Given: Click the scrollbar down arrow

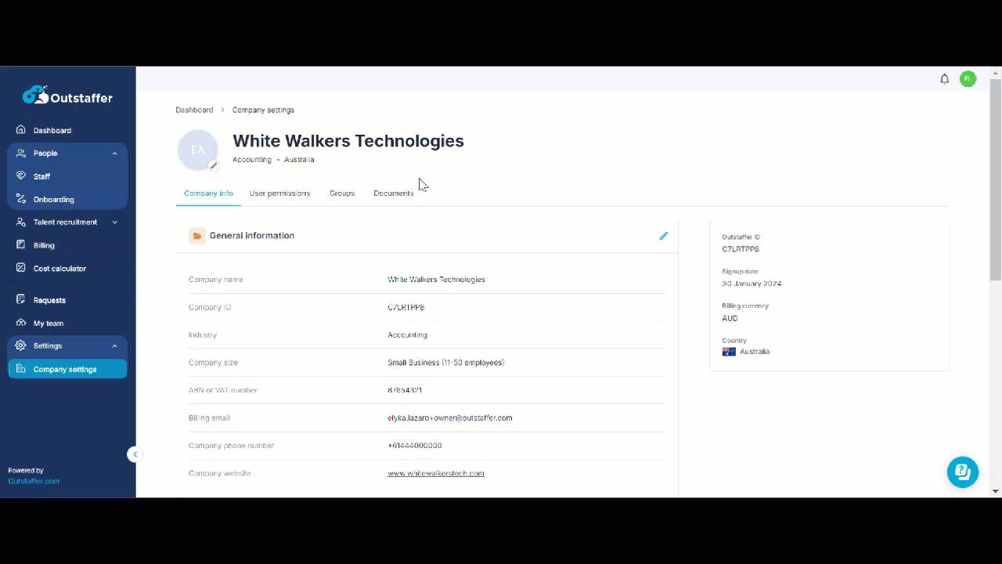Looking at the screenshot, I should 996,491.
